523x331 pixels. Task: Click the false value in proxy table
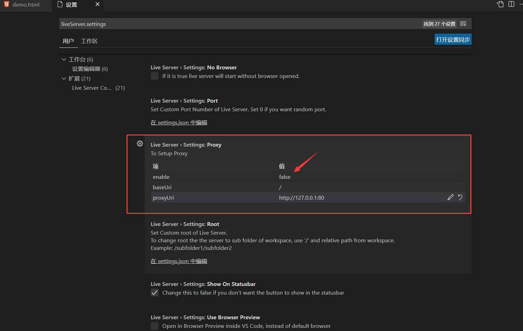(x=285, y=177)
